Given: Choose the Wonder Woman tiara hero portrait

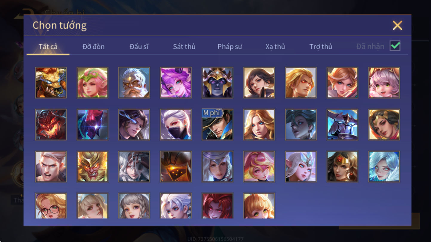Looking at the screenshot, I should pos(342,167).
